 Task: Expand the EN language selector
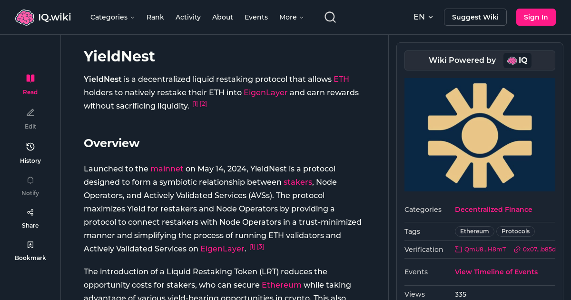click(423, 17)
